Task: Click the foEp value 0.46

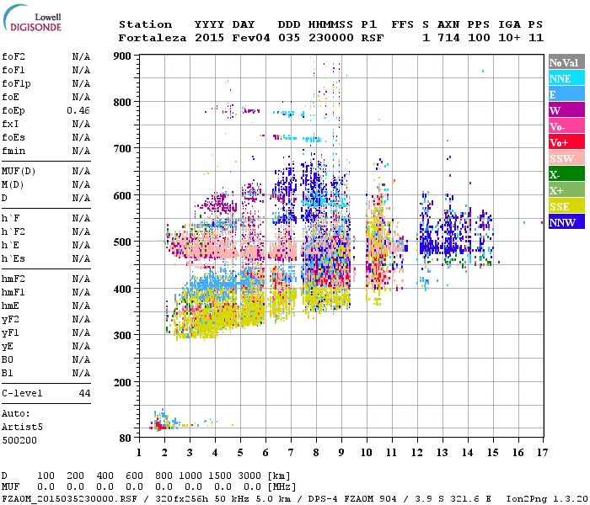Action: (x=78, y=110)
